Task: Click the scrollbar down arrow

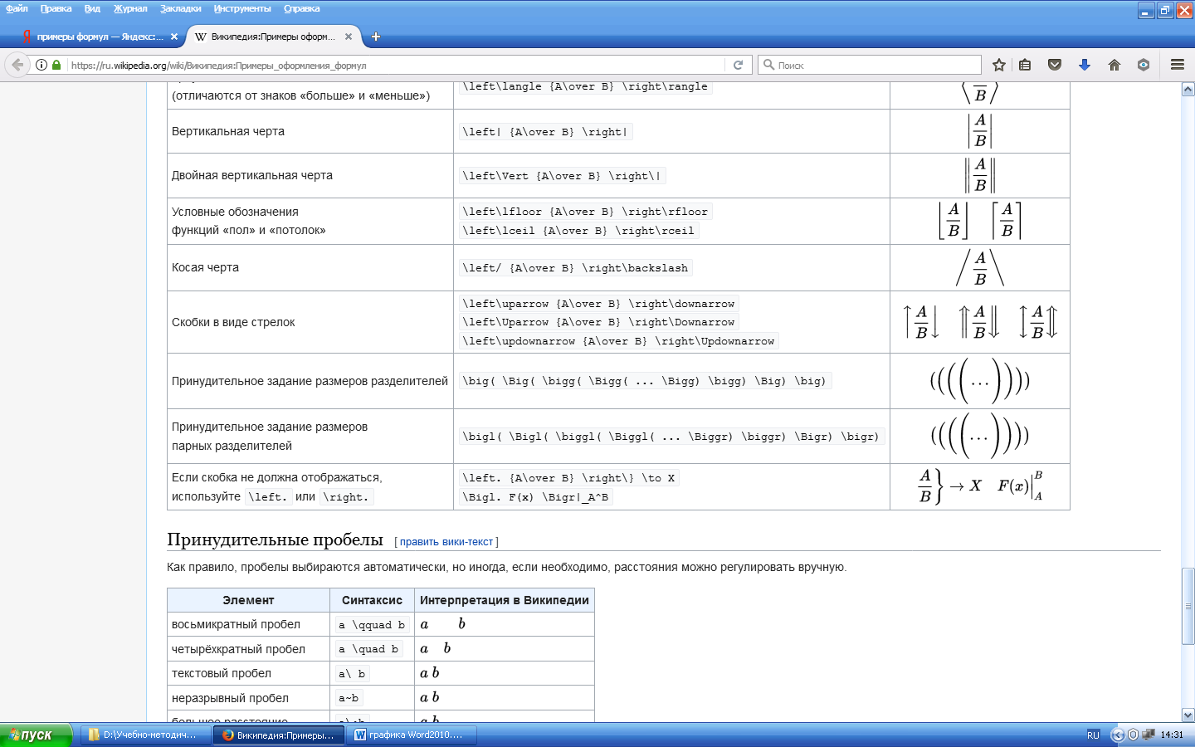Action: pyautogui.click(x=1188, y=715)
